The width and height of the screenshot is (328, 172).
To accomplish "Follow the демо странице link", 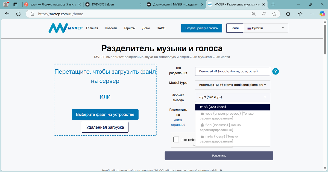I will click(178, 122).
